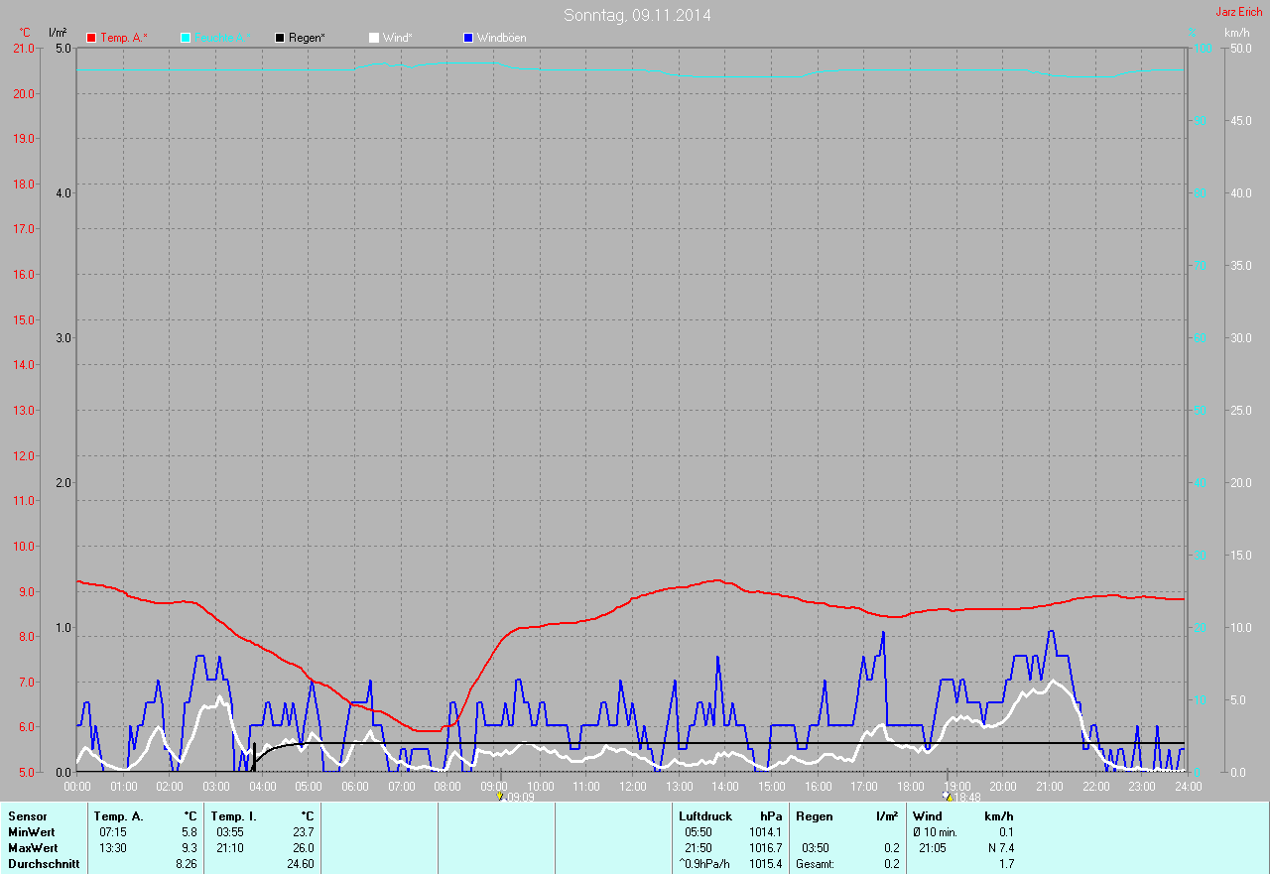Click the Luftdruck panel header

click(x=705, y=816)
